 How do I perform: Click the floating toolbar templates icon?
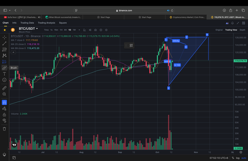pos(131,46)
